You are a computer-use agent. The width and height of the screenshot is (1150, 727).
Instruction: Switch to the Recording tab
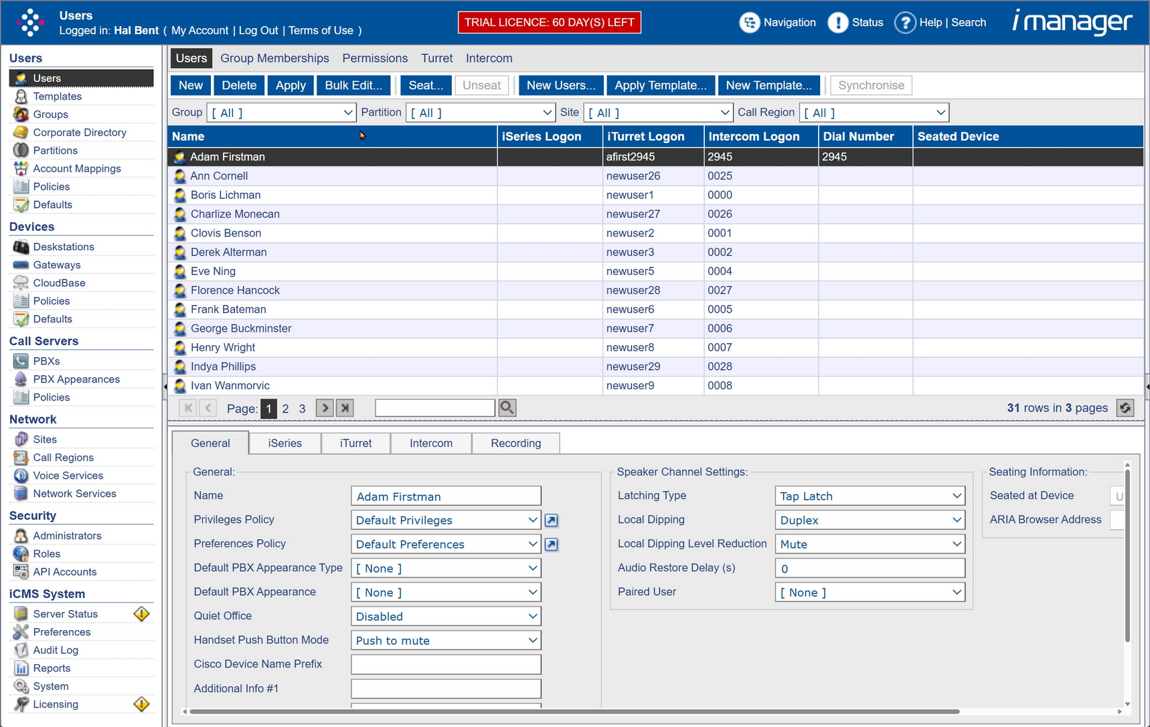(x=515, y=443)
